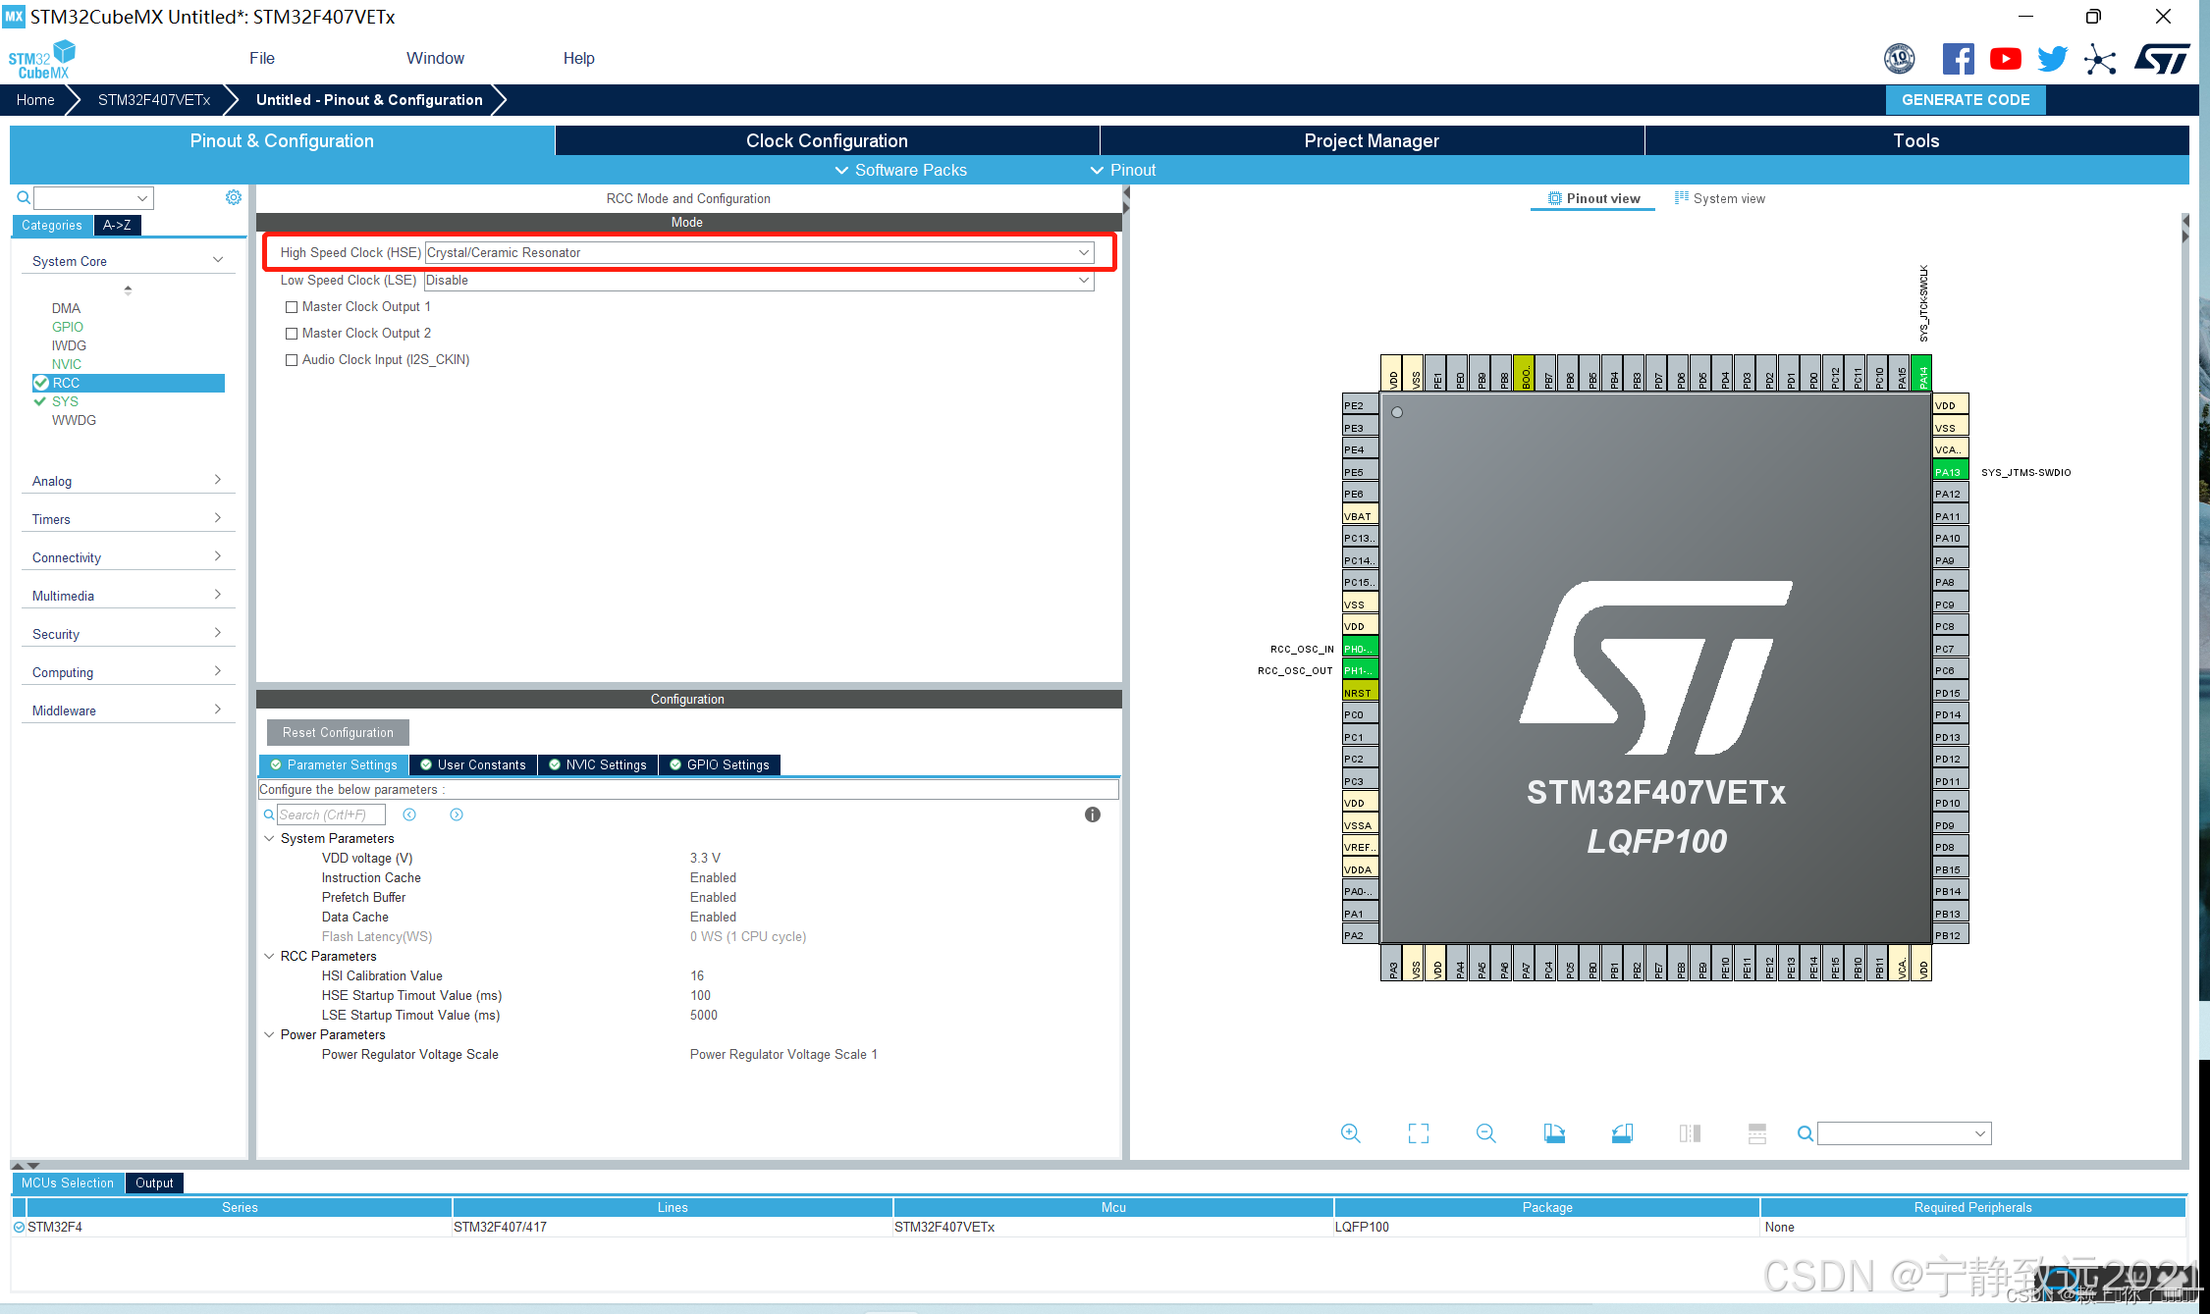Rotate the chip counter-clockwise
This screenshot has height=1314, width=2210.
(x=1622, y=1133)
